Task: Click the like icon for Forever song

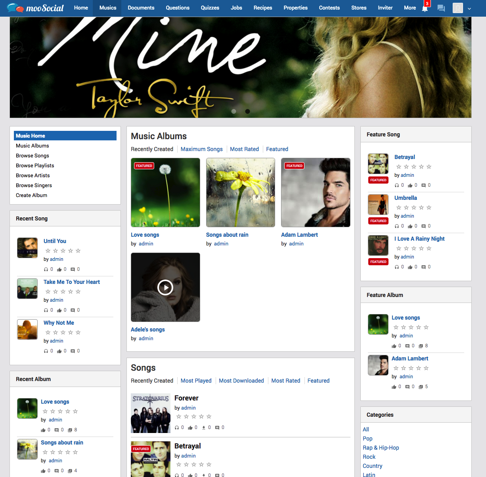Action: coord(190,428)
